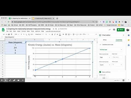Click the Google Advanced bookmark
Image resolution: width=131 pixels, height=98 pixels.
click(110, 25)
